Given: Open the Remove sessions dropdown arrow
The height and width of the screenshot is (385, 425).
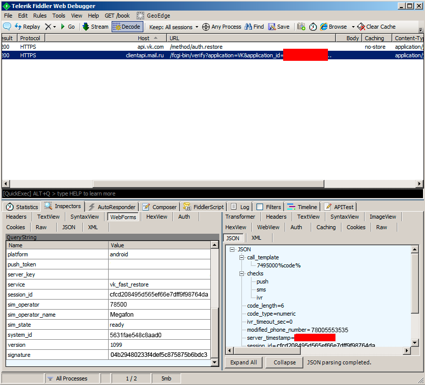Looking at the screenshot, I should pos(54,27).
